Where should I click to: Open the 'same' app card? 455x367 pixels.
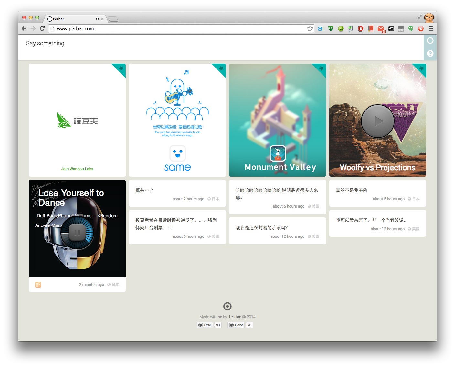[x=177, y=120]
